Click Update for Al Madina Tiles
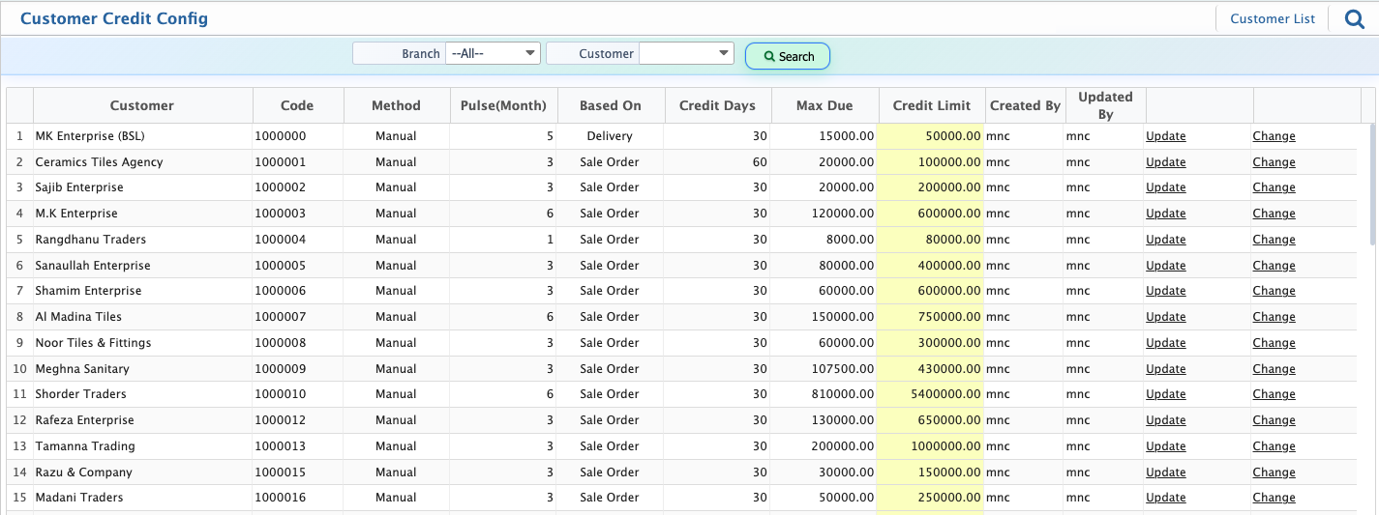1379x515 pixels. click(x=1166, y=317)
